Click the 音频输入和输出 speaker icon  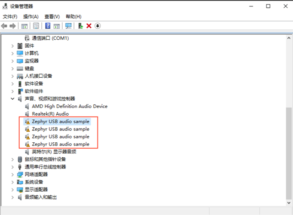pyautogui.click(x=20, y=197)
